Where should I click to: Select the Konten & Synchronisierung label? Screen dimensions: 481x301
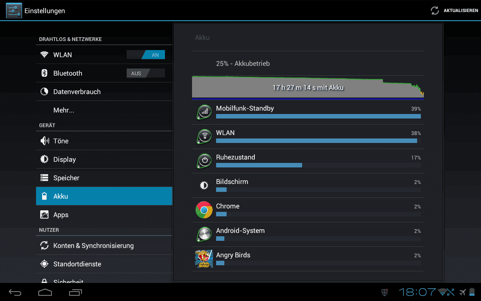point(94,246)
